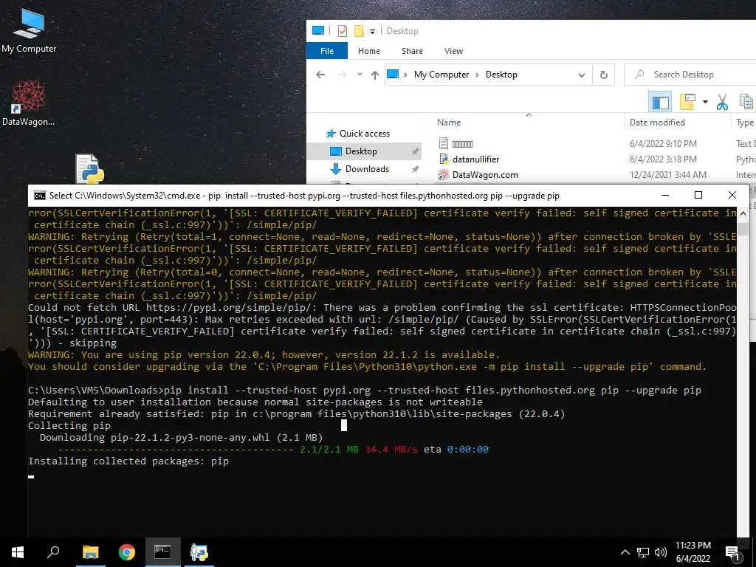The height and width of the screenshot is (567, 756).
Task: Select the datanullifier file
Action: click(475, 159)
